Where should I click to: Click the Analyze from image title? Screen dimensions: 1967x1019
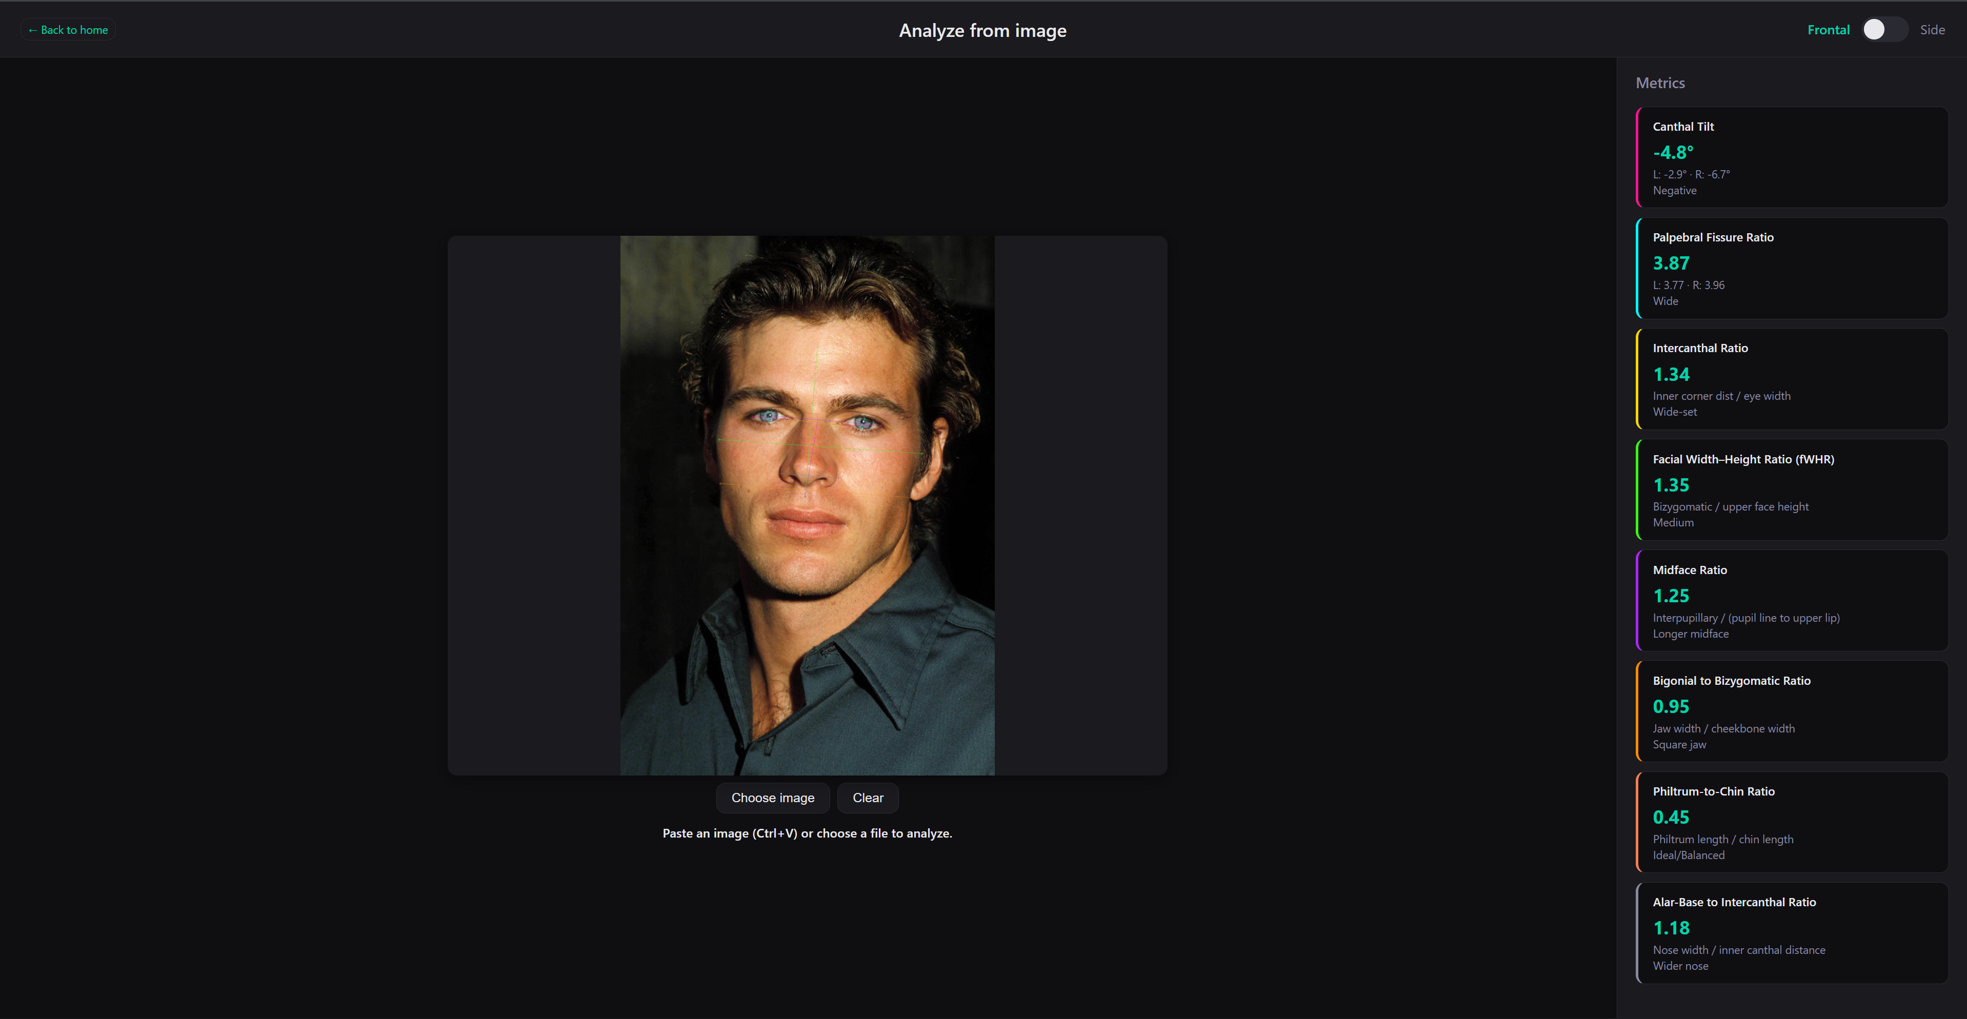[982, 31]
